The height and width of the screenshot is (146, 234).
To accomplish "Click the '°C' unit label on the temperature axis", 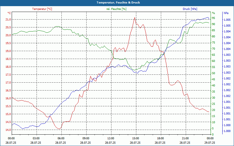I will [x=9, y=13].
